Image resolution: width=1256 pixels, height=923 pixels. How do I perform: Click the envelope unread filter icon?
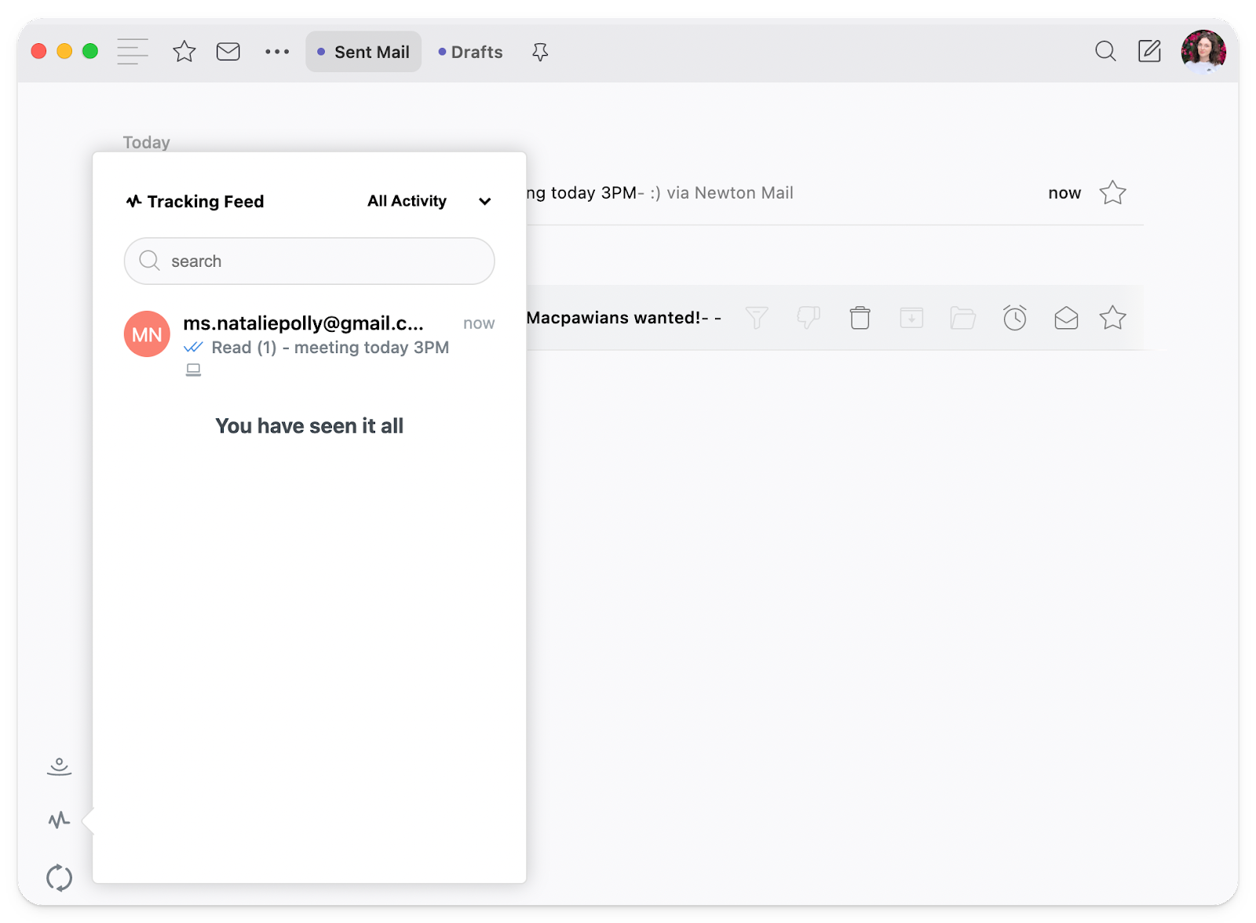coord(228,52)
